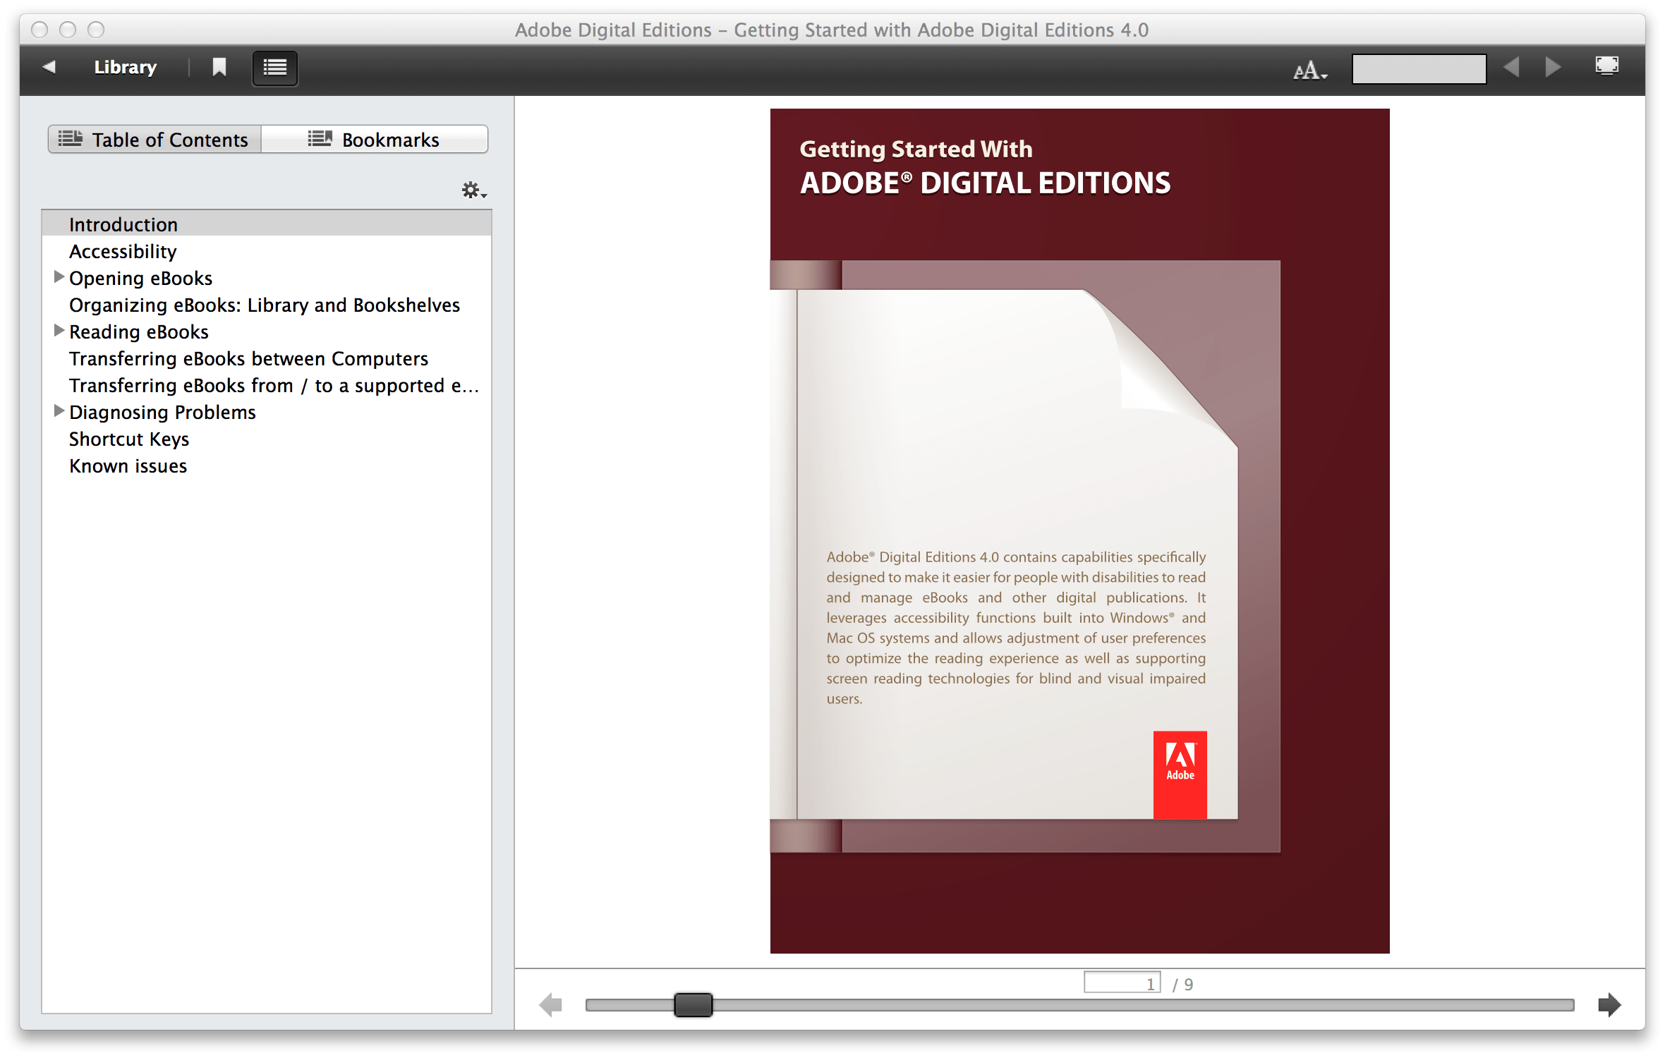The height and width of the screenshot is (1058, 1665).
Task: Click the backward arrow beside the page slider
Action: (551, 1006)
